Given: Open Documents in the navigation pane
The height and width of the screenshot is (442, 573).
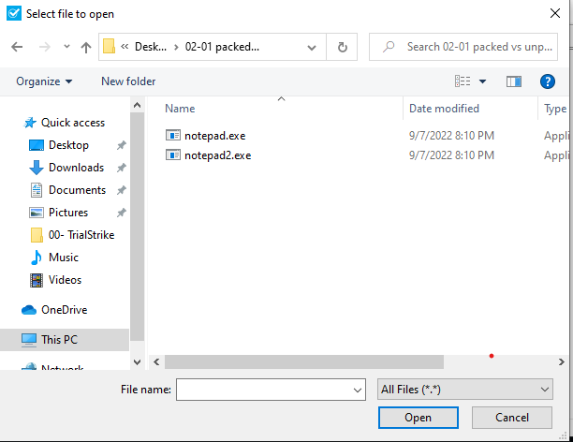Looking at the screenshot, I should tap(77, 190).
